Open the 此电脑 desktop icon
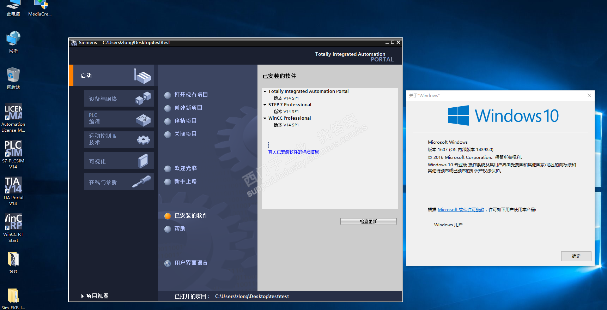This screenshot has height=310, width=607. tap(13, 8)
